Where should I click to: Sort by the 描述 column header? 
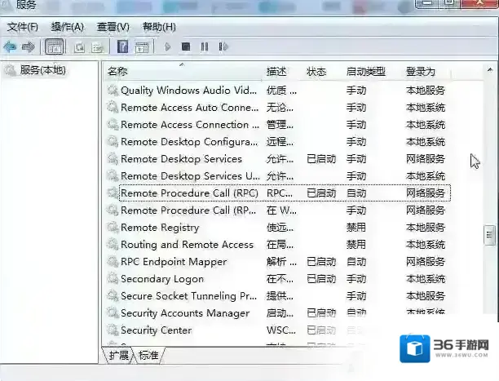[x=276, y=72]
